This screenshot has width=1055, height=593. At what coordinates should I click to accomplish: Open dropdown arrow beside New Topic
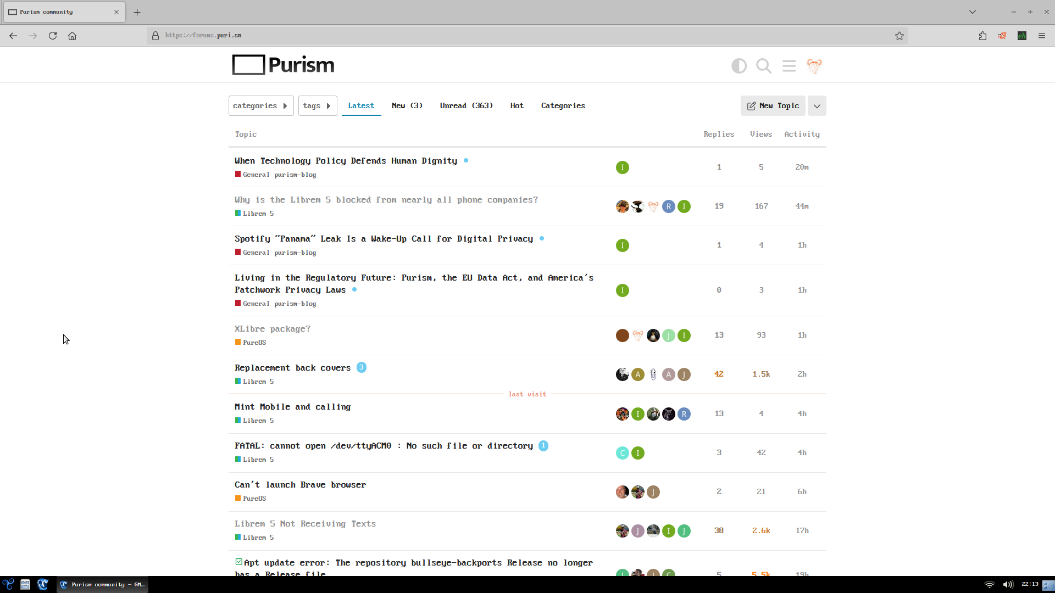pos(817,106)
